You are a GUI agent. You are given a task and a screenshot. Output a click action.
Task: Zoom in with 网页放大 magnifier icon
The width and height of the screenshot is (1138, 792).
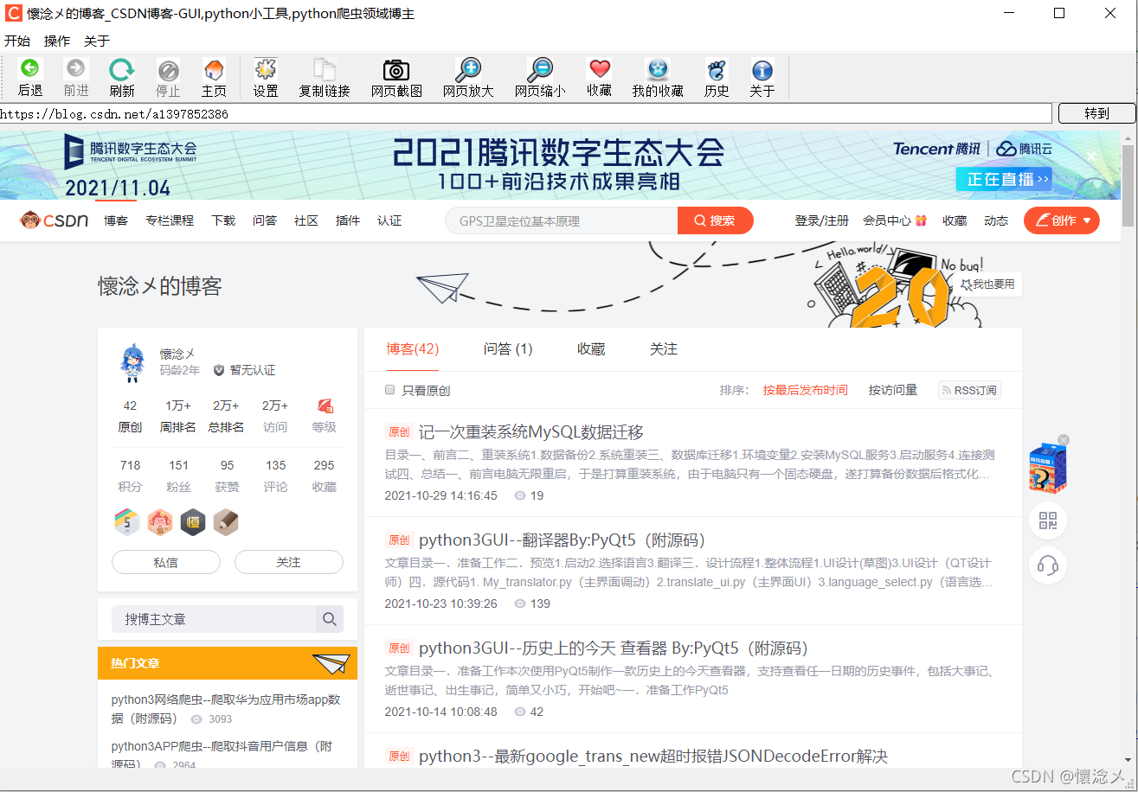pos(468,69)
